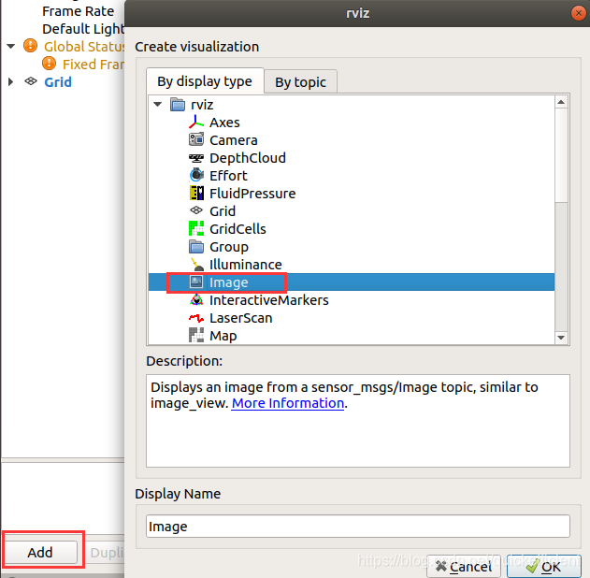590x578 pixels.
Task: Click the Add button
Action: (x=40, y=552)
